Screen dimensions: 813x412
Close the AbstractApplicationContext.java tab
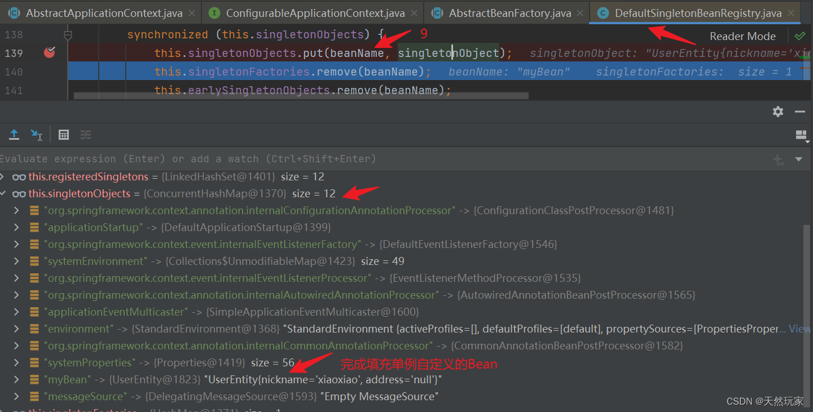pos(192,13)
